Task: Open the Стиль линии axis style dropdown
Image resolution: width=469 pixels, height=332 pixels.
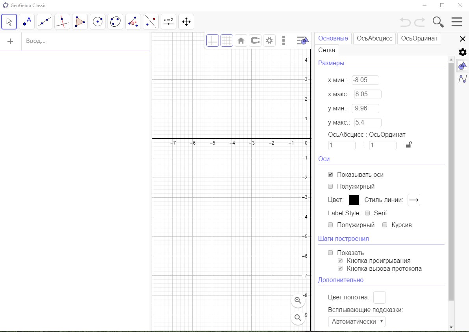Action: pyautogui.click(x=413, y=200)
